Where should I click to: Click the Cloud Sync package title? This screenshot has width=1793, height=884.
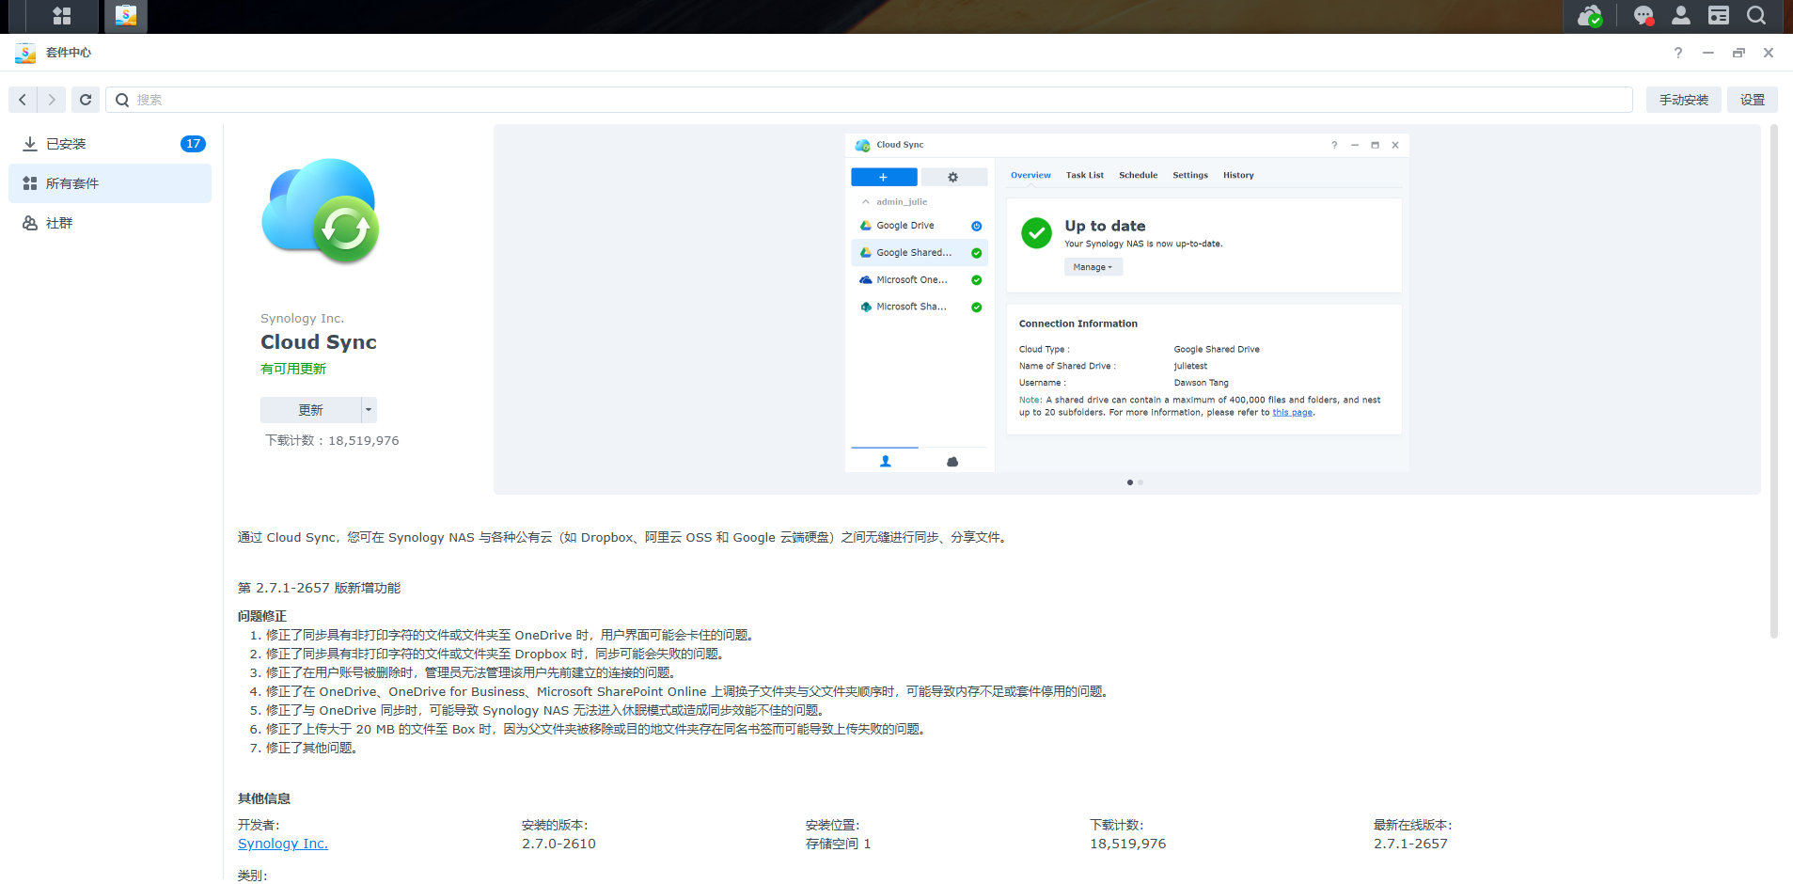319,342
